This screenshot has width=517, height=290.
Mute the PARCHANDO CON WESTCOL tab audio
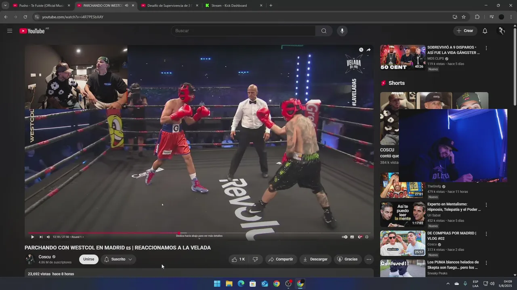pyautogui.click(x=126, y=6)
